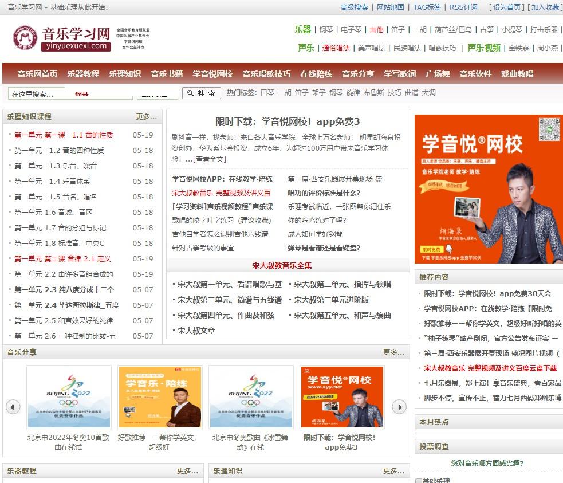Expand 更多 in bottom 乐器教程 panel

(187, 471)
